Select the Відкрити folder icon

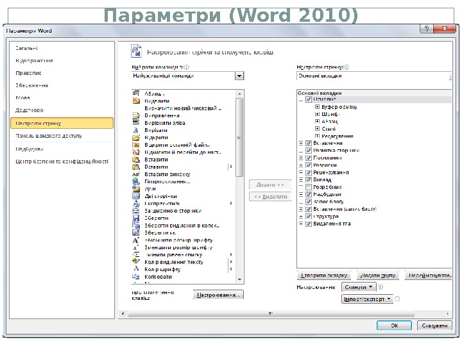click(x=136, y=137)
